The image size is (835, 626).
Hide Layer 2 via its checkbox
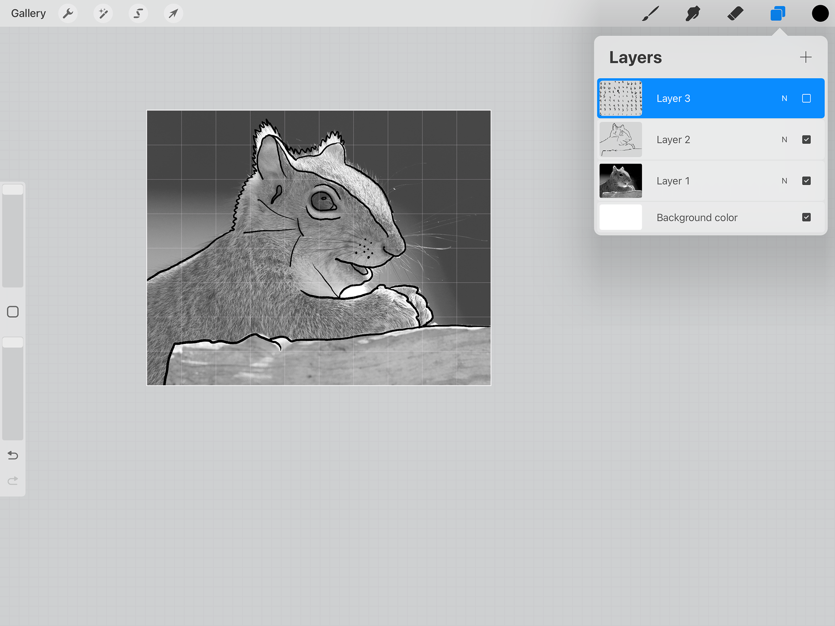(x=806, y=140)
